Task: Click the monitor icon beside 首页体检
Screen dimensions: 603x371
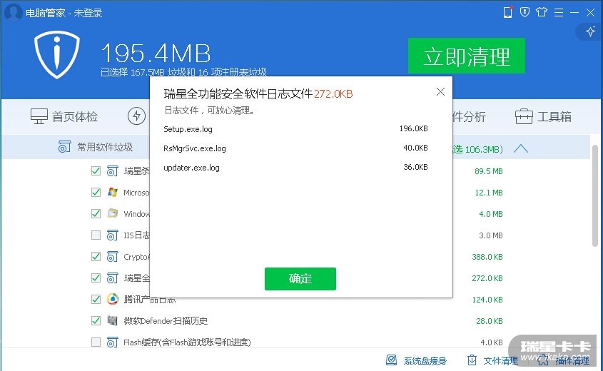Action: tap(39, 116)
